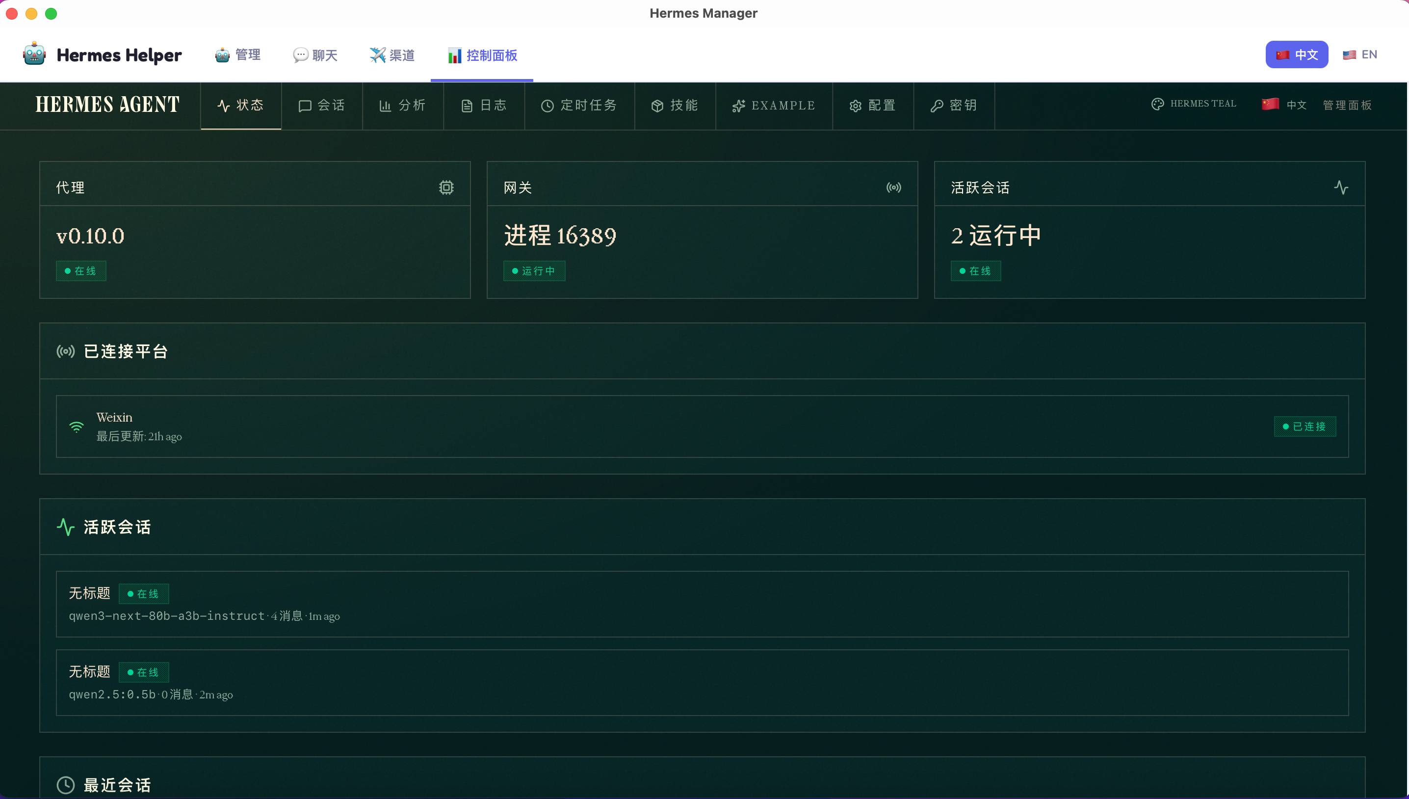Switch language to 中文 with the purple button

[1297, 54]
